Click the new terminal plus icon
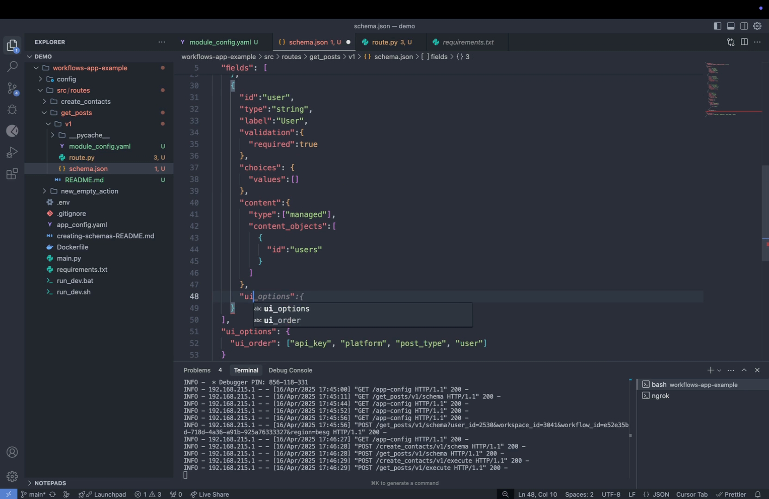Image resolution: width=769 pixels, height=499 pixels. (710, 370)
